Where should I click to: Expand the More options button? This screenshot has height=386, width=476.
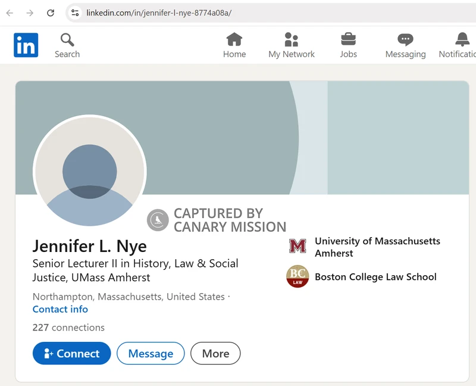pos(215,353)
